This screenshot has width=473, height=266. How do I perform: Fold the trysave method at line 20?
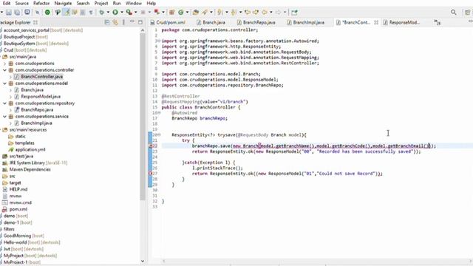click(x=159, y=134)
